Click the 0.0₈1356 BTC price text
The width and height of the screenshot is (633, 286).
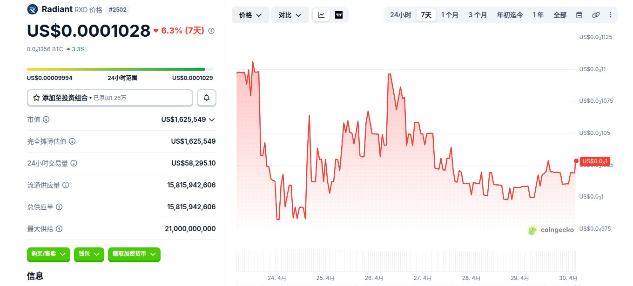point(45,49)
